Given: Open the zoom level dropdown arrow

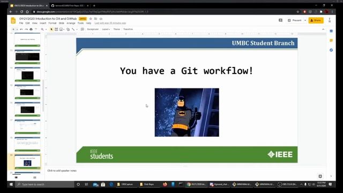Looking at the screenshot, I should 46,29.
